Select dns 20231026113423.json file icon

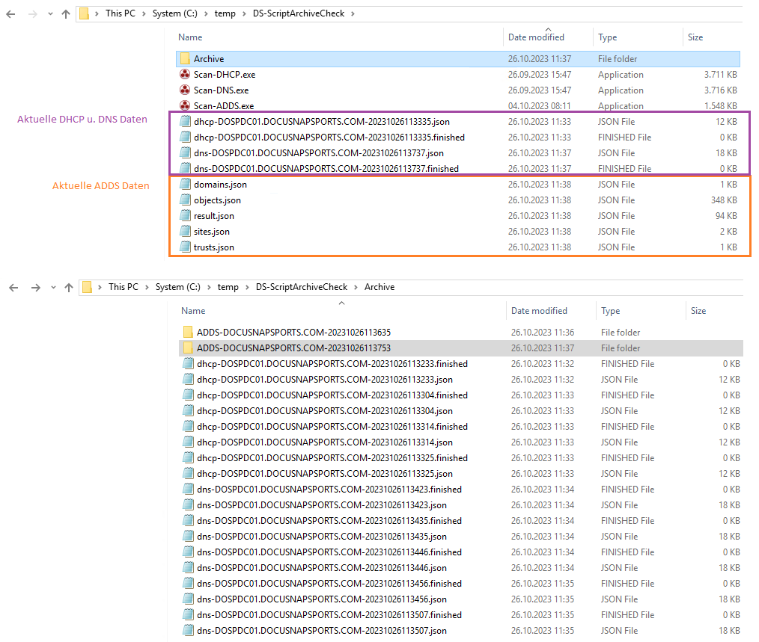(188, 504)
